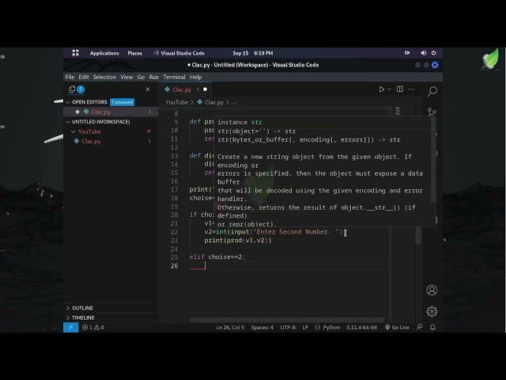Start Go Live server
Viewport: 506px width, 380px height.
point(397,327)
